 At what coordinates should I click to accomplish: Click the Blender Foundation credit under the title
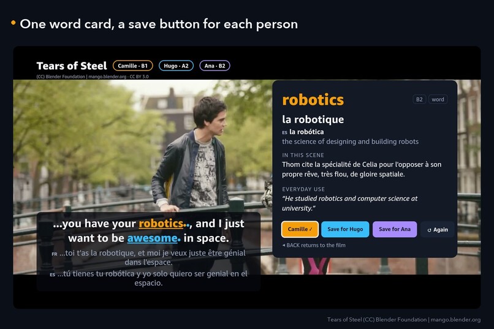93,77
